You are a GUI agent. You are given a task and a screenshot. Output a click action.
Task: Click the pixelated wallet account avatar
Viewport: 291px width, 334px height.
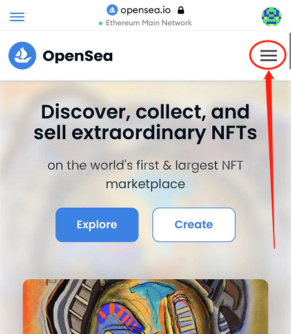click(x=271, y=17)
